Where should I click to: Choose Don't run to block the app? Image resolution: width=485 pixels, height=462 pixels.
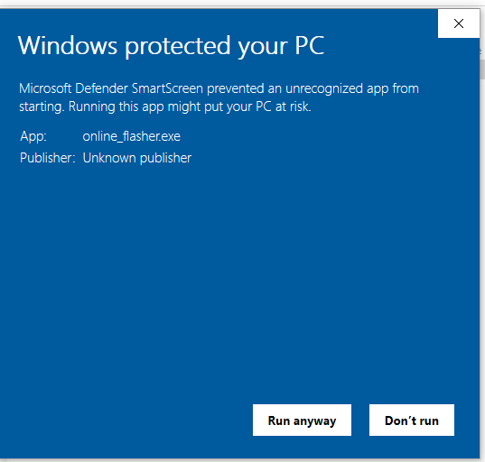[412, 420]
